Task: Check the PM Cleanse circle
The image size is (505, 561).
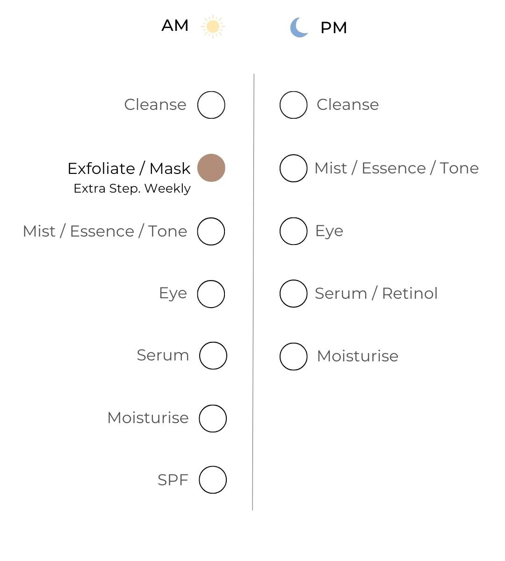Action: pyautogui.click(x=293, y=105)
